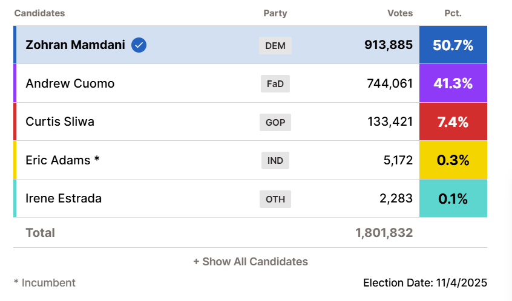Click the Pct. column header

452,13
